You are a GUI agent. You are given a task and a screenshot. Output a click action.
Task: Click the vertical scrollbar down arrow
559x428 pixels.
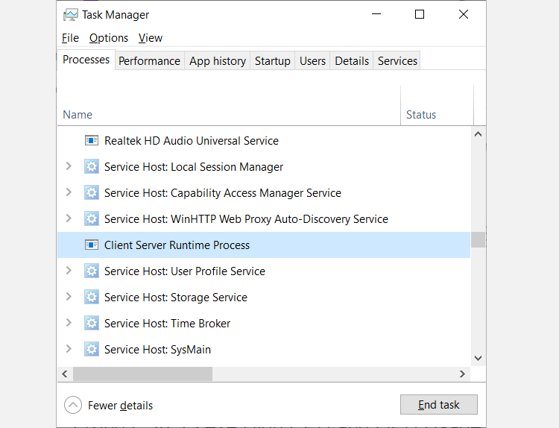click(x=478, y=359)
